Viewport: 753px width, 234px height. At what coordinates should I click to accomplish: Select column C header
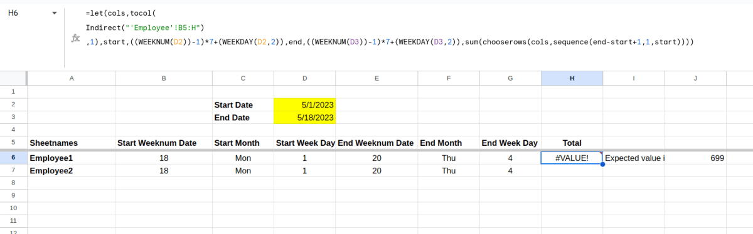pos(243,78)
